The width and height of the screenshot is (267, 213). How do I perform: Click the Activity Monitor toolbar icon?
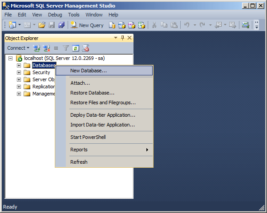[245, 25]
